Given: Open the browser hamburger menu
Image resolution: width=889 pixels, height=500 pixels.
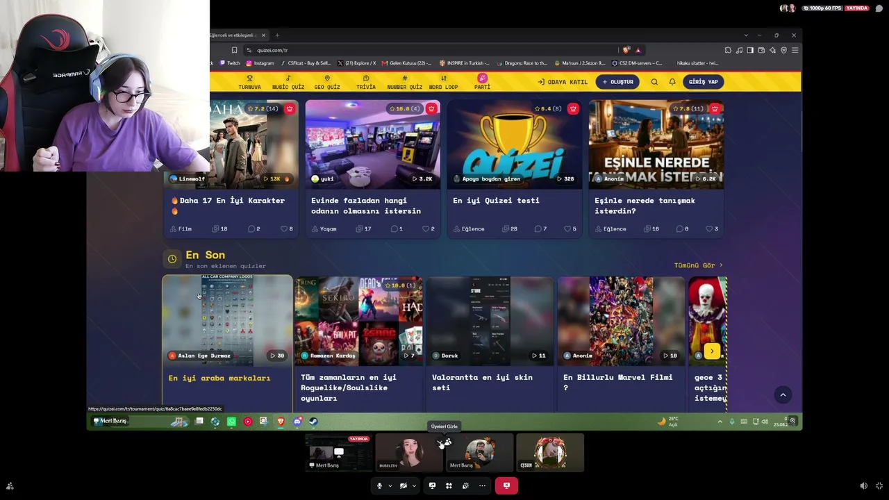Looking at the screenshot, I should (795, 50).
